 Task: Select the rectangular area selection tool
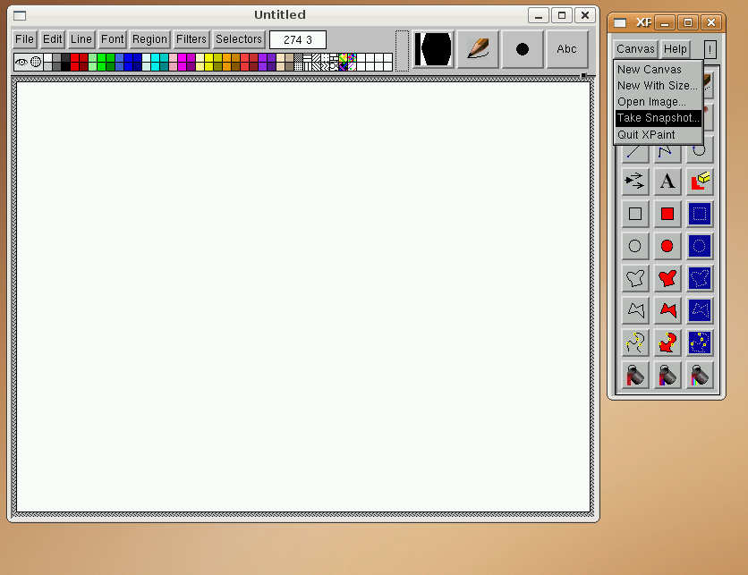coord(700,214)
